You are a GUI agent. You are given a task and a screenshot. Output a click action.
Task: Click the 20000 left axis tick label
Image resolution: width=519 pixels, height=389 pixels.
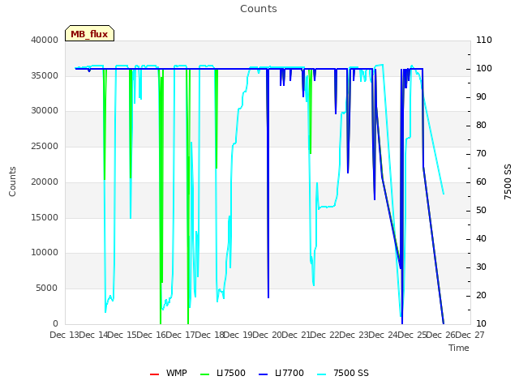(x=45, y=182)
